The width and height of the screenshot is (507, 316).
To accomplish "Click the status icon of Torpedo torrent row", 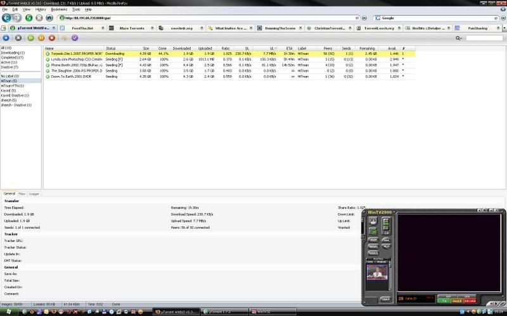I will click(48, 54).
